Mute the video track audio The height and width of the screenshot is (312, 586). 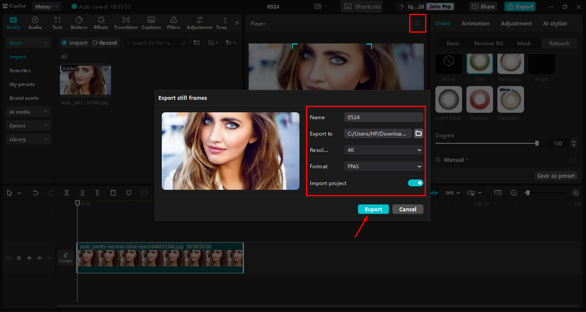[x=39, y=257]
